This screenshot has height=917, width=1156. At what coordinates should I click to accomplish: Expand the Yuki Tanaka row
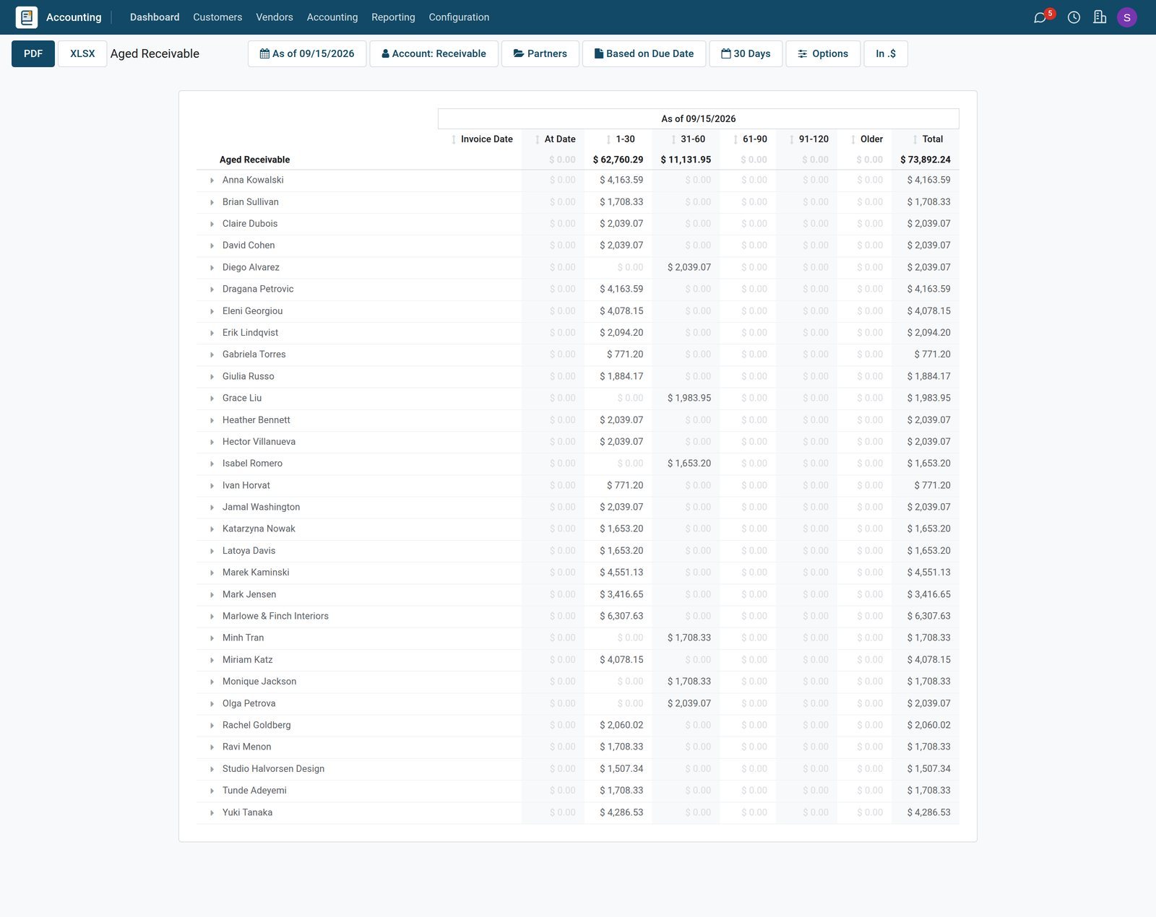(212, 813)
